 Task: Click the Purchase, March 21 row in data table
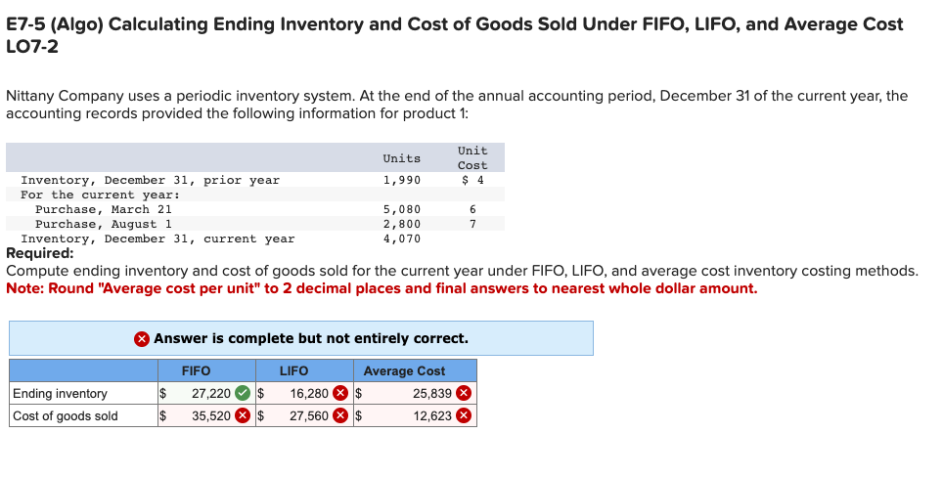[x=255, y=209]
